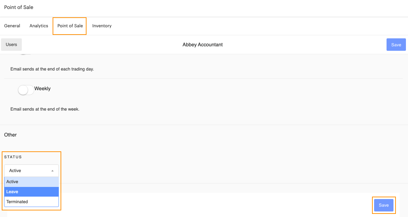Click the Abbey Accountant header
The height and width of the screenshot is (217, 408).
point(202,44)
